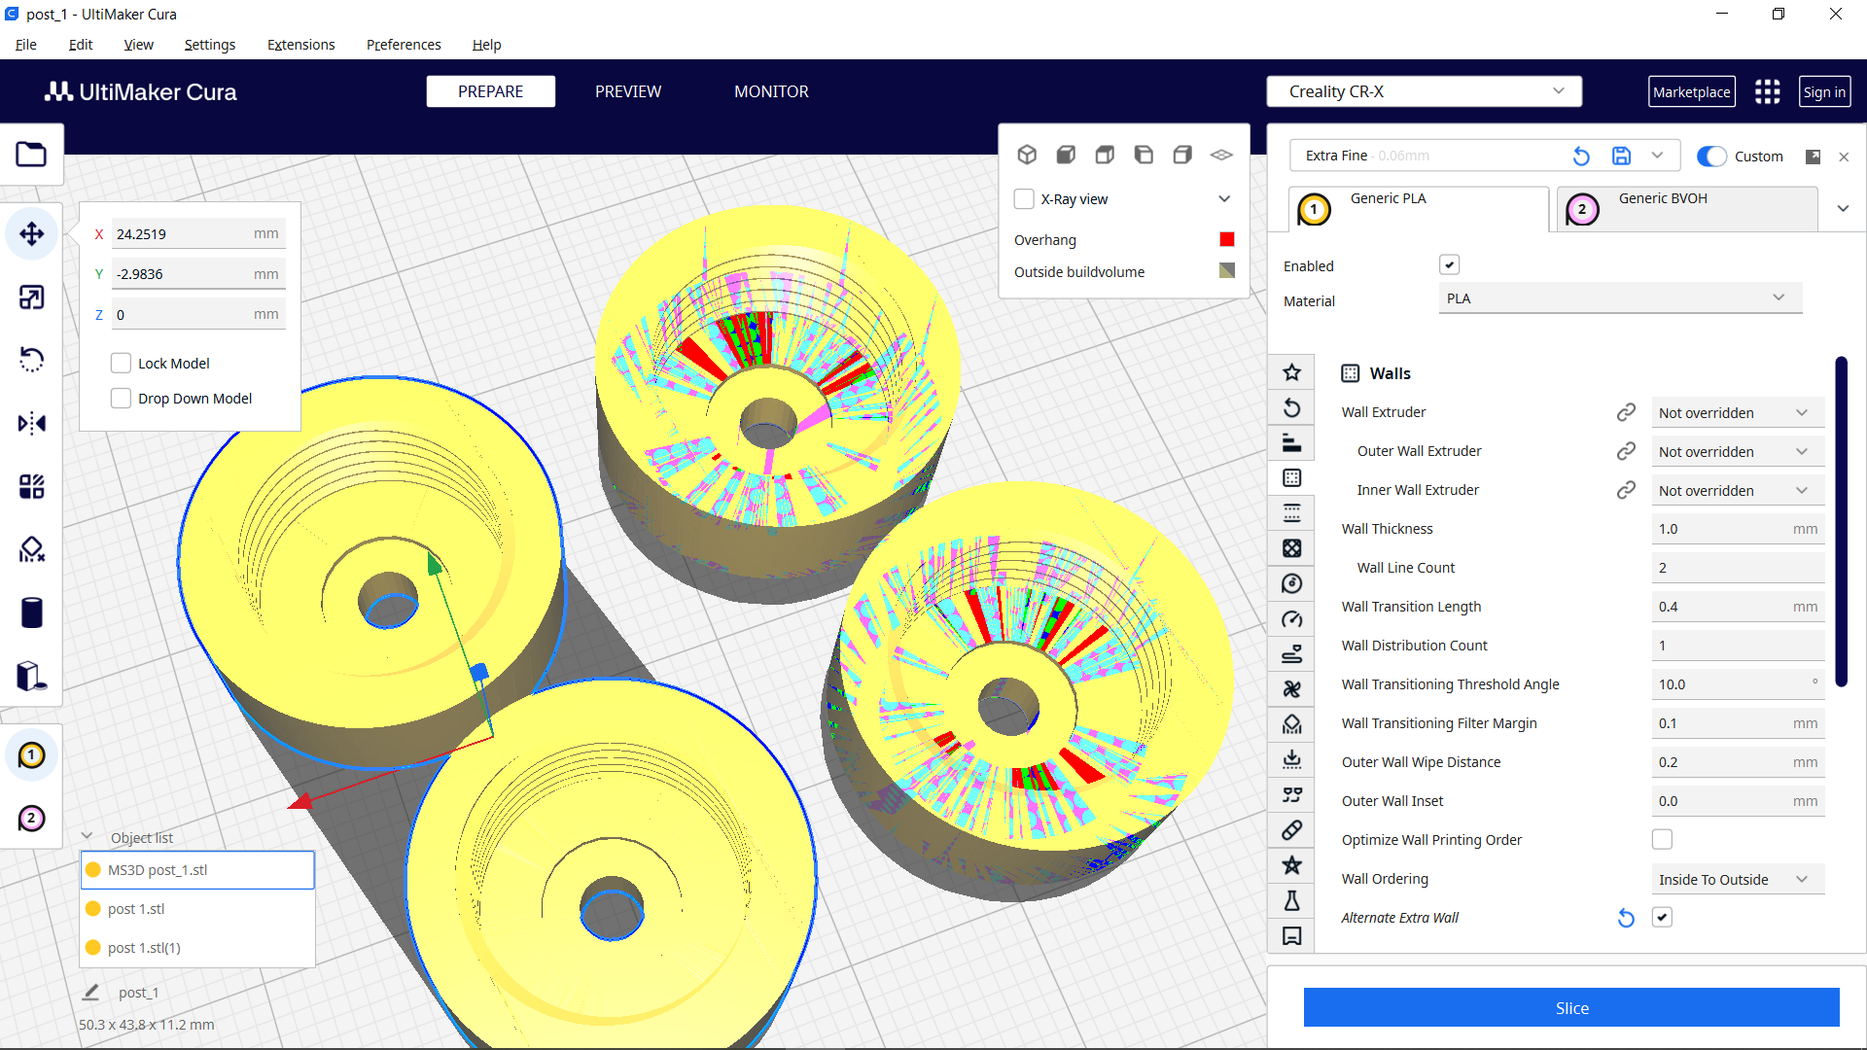Click the settings panel scrollbar
Viewport: 1867px width, 1050px height.
pyautogui.click(x=1841, y=522)
